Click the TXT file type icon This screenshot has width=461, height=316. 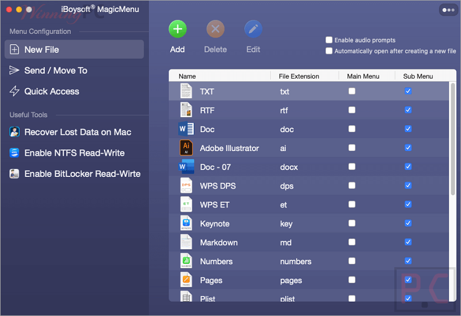(186, 91)
